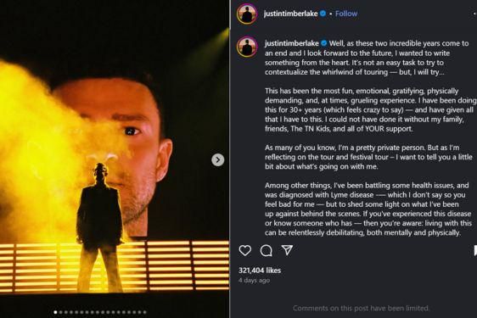Click the concert photo of the silhouetted performer

point(115,159)
